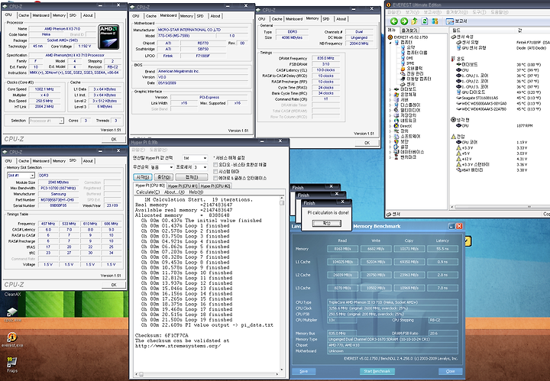This screenshot has width=550, height=381.
Task: Expand the 마더보드 node in EVEREST tree
Action: pyautogui.click(x=390, y=89)
